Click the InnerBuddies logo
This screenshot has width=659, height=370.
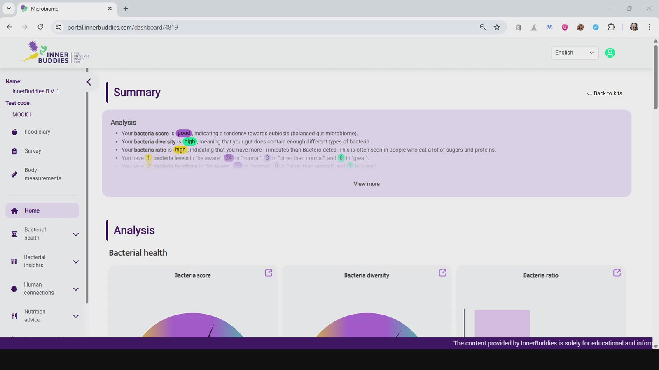tap(55, 53)
